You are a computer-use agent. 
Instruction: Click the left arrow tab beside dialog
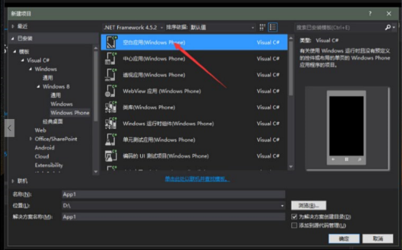(x=10, y=128)
